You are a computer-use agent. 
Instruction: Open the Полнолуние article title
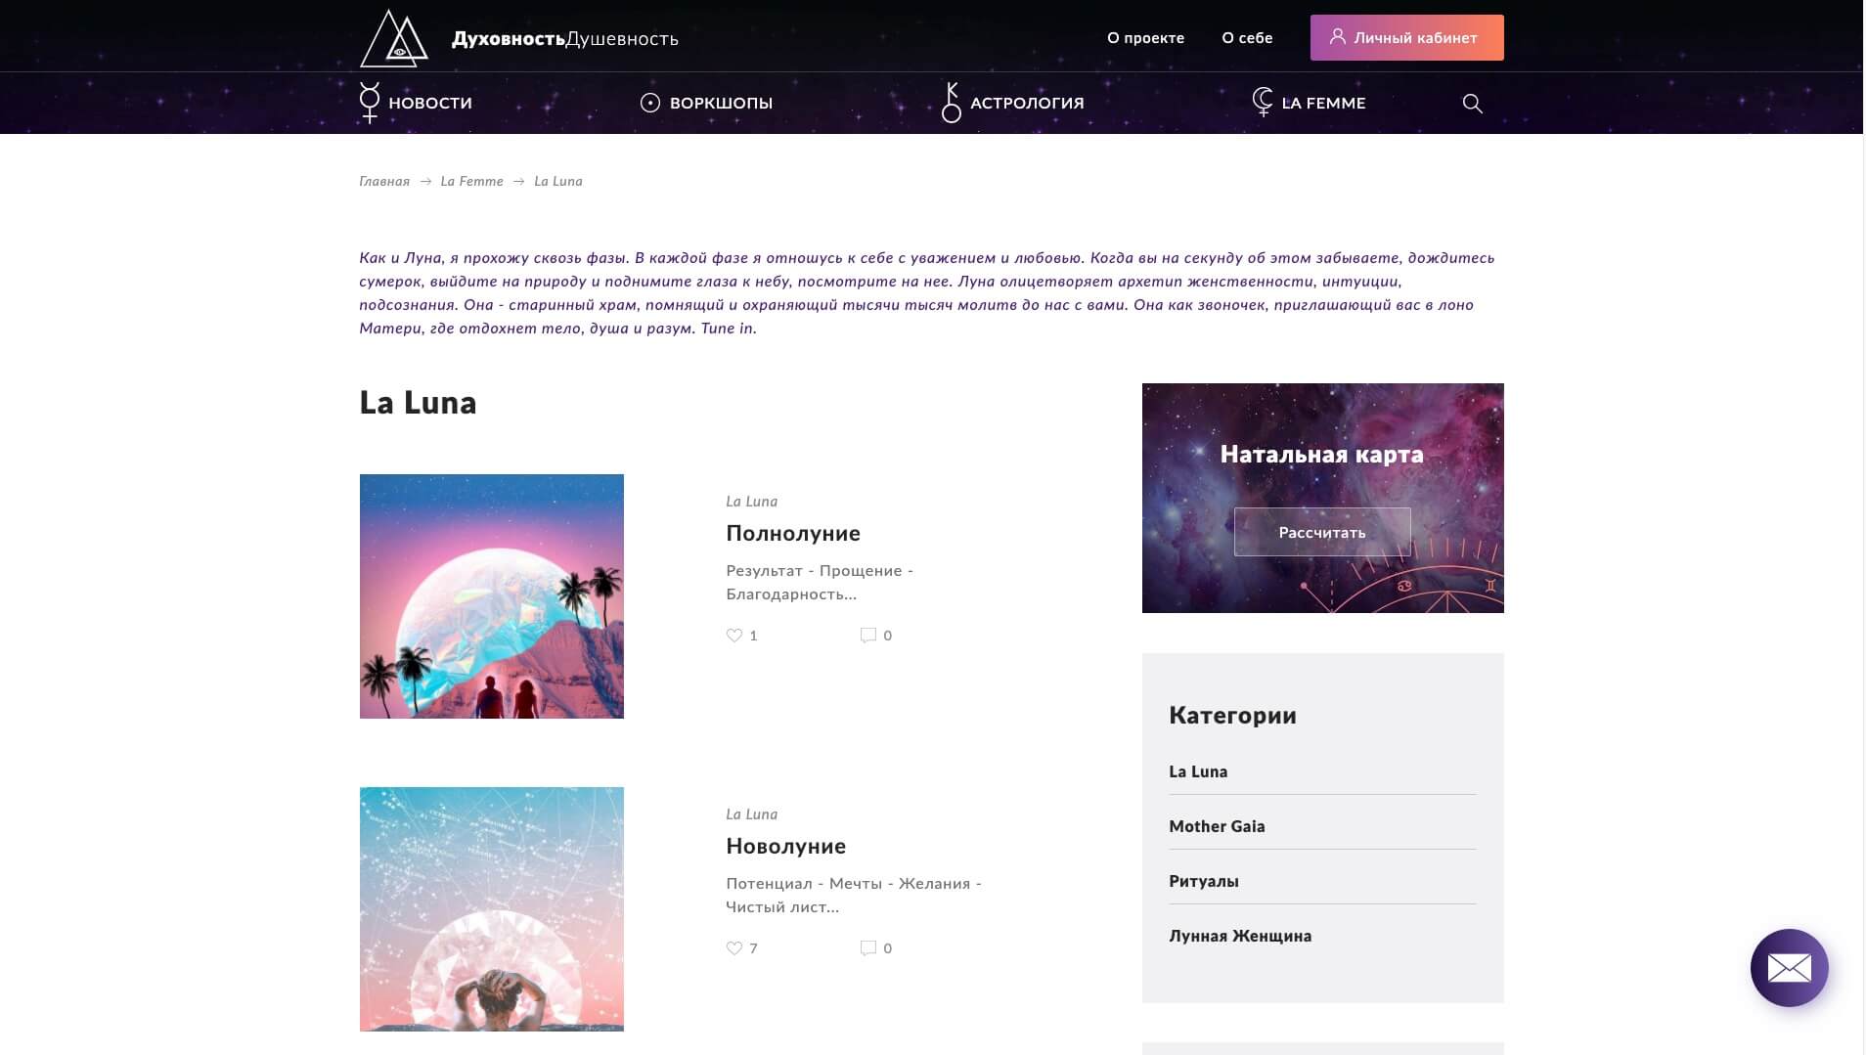pos(793,533)
